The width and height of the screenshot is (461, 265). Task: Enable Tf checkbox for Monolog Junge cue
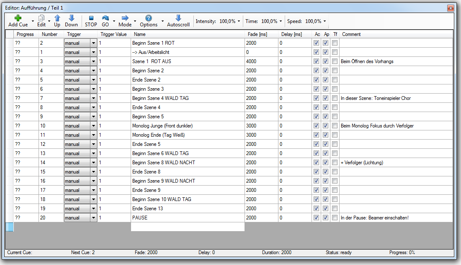point(335,126)
